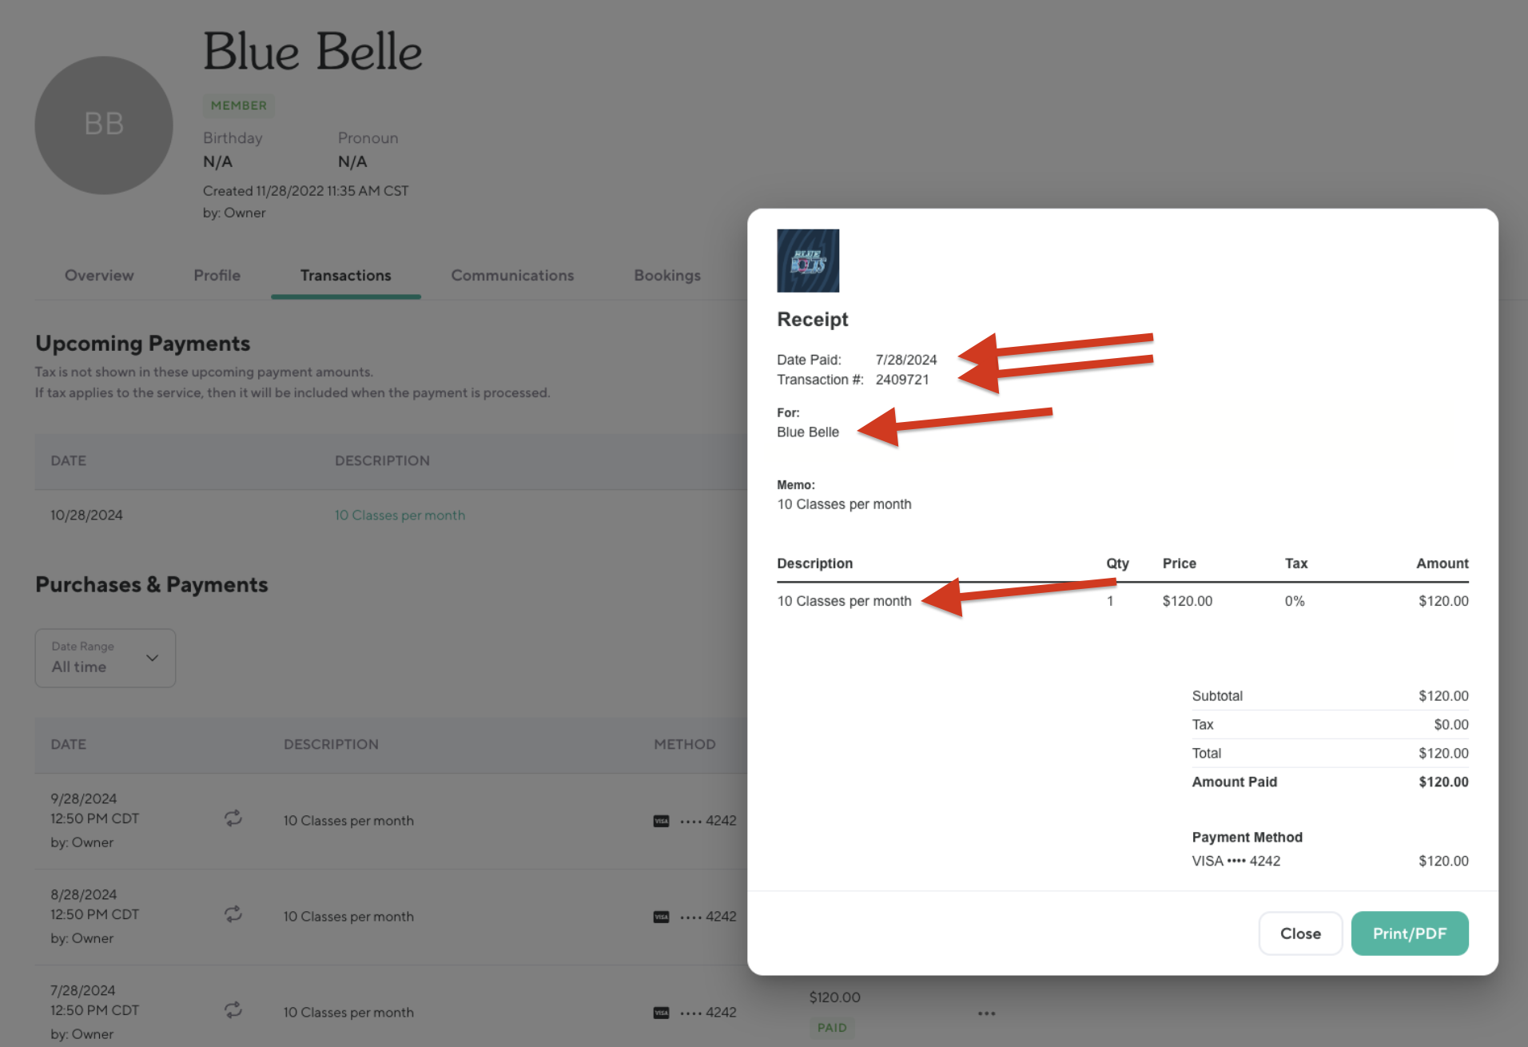
Task: Click the Visa card icon on the 8/28/2024 row
Action: click(661, 917)
